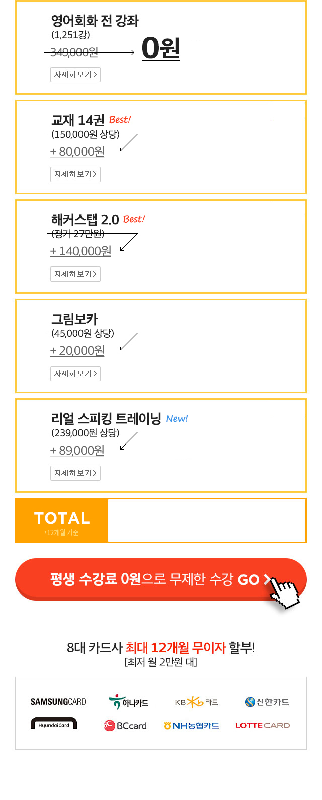The width and height of the screenshot is (322, 800).
Task: Click the +140,000원 price for 해커스탭
Action: tap(80, 251)
